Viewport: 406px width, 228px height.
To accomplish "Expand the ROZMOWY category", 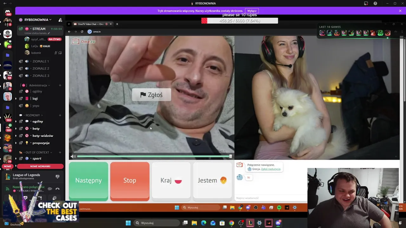I will coord(33,115).
